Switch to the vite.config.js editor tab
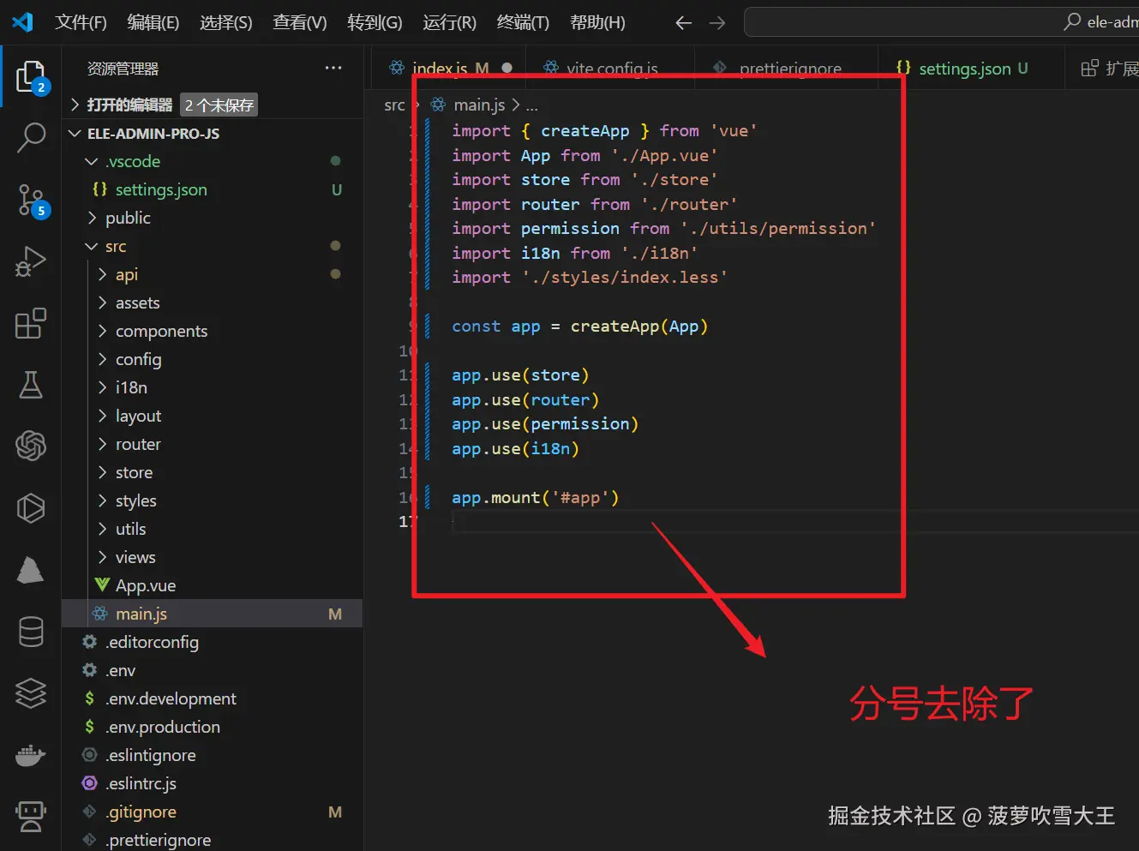Image resolution: width=1139 pixels, height=851 pixels. pyautogui.click(x=612, y=69)
